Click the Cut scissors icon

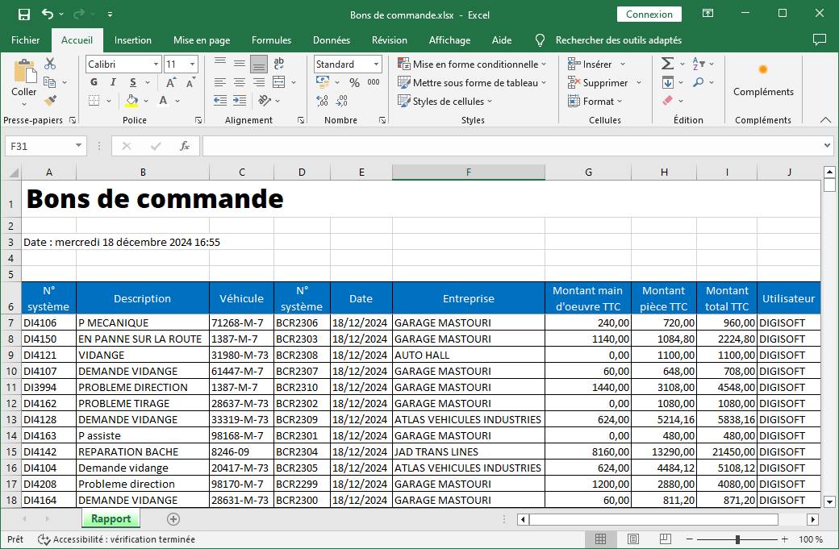pos(50,64)
